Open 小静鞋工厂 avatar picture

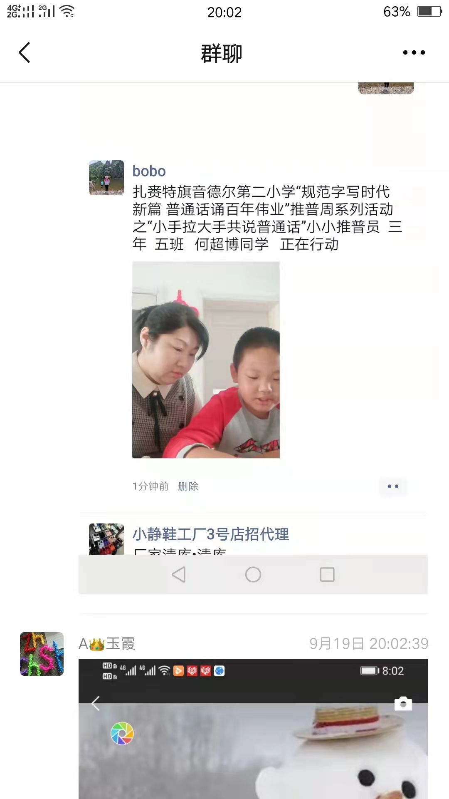pos(106,539)
